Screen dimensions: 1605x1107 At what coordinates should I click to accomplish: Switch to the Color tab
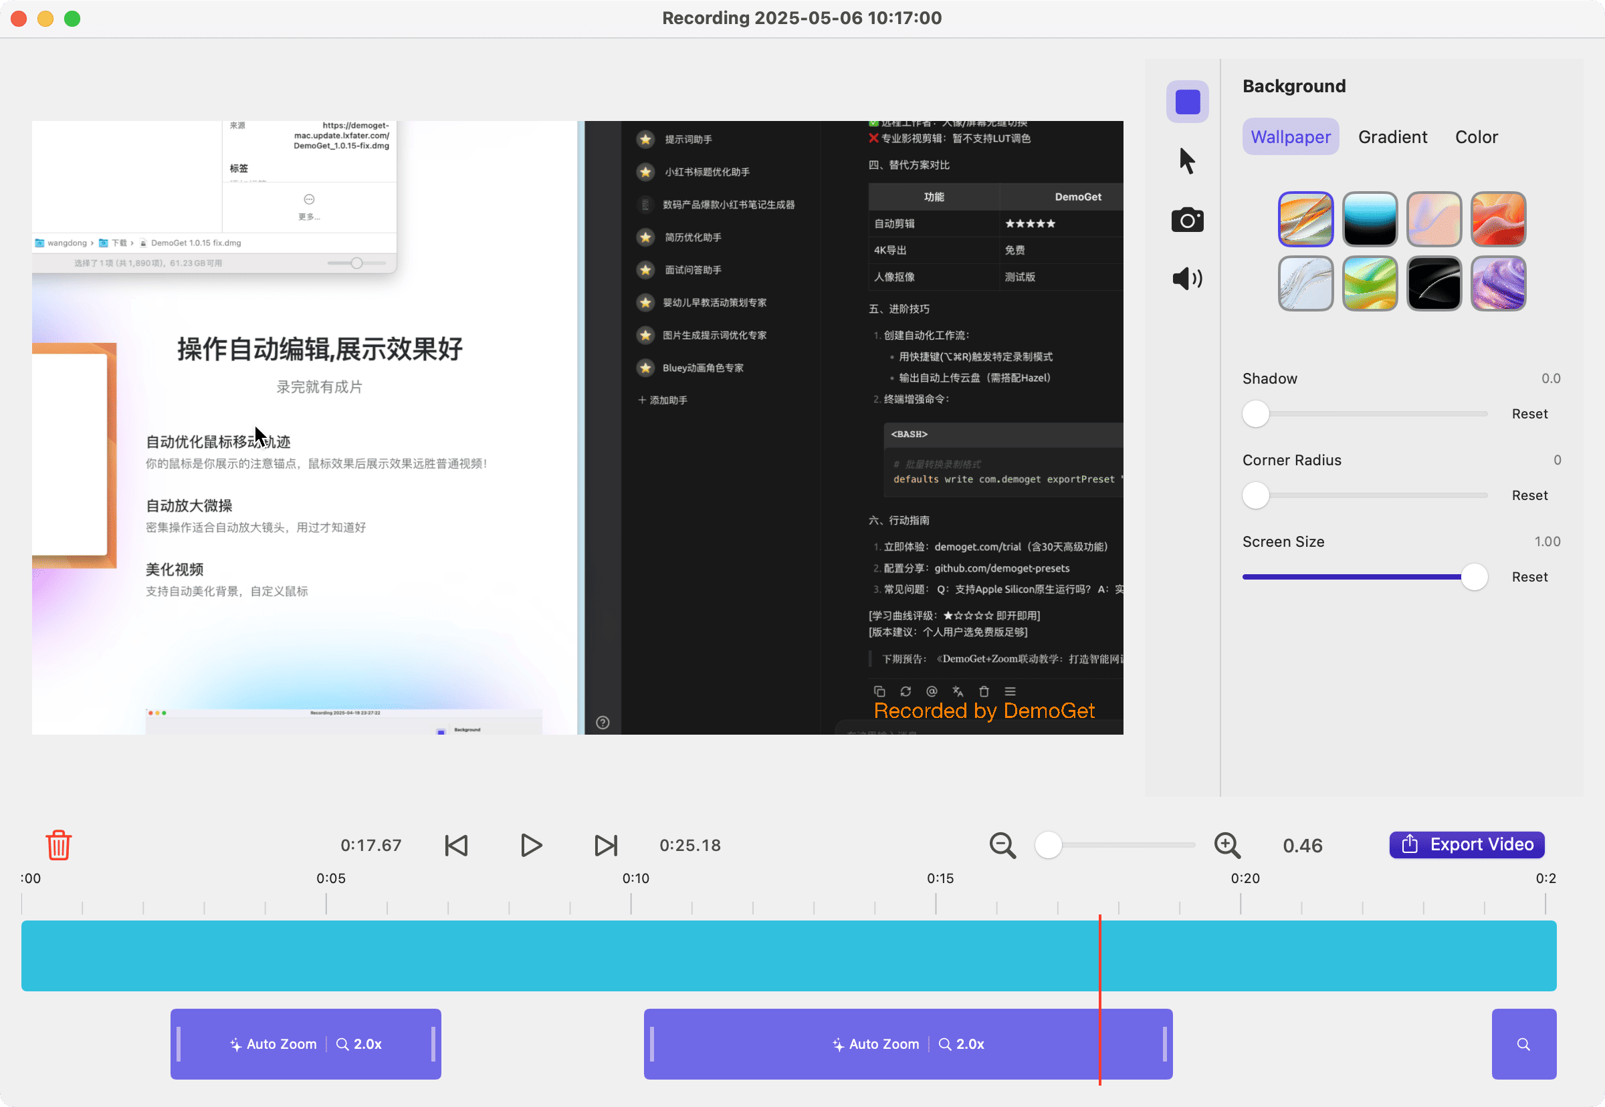pyautogui.click(x=1476, y=136)
